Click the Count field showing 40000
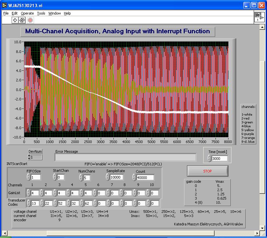 tap(145, 177)
